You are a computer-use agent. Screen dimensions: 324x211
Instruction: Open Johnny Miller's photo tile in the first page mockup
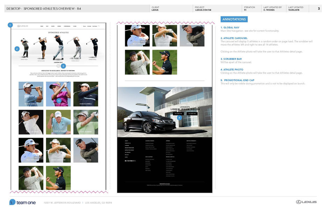(86, 150)
